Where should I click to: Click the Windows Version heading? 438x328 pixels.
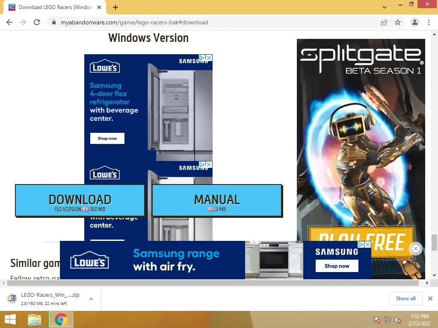point(148,38)
